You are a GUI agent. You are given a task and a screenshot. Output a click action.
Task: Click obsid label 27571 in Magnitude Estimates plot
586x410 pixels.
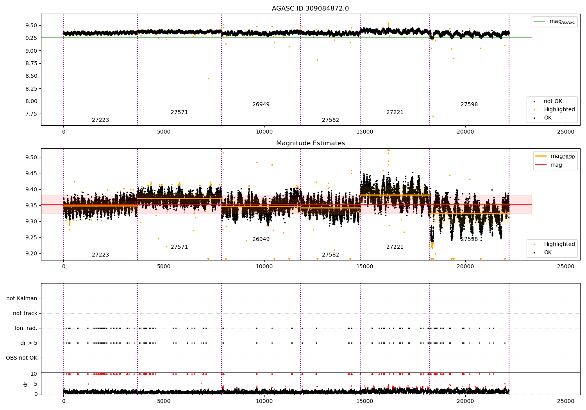tap(179, 247)
